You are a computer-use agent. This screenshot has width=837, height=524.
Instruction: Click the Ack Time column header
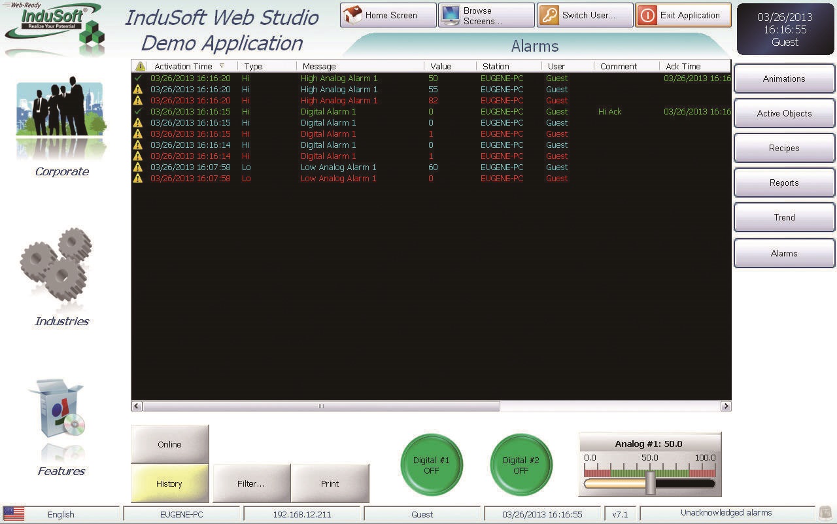(695, 66)
